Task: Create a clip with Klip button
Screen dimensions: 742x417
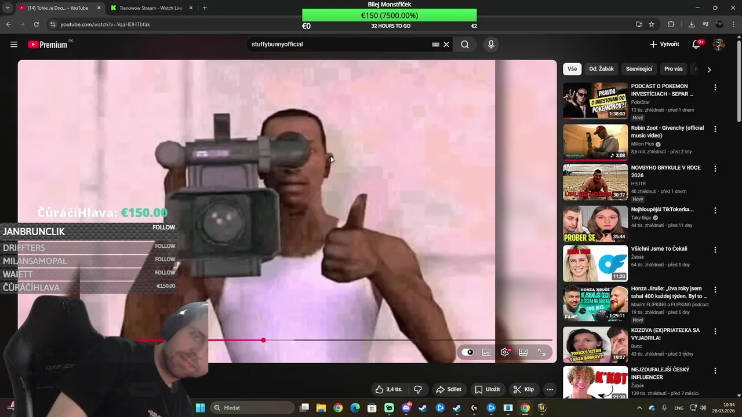Action: [523, 389]
